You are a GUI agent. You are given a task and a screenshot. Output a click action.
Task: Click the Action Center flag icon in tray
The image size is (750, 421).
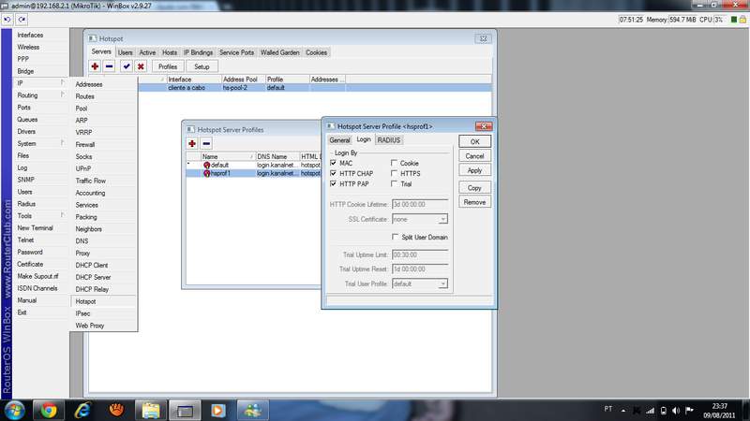(x=689, y=410)
